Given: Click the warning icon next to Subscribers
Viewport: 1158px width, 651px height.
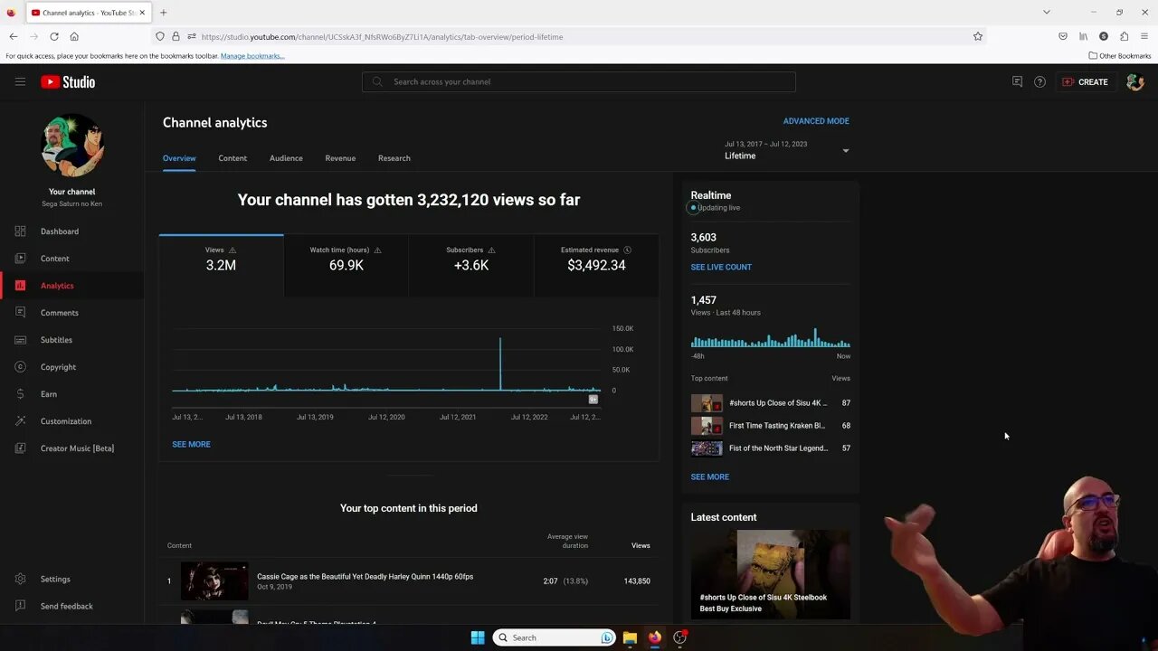Looking at the screenshot, I should point(491,250).
